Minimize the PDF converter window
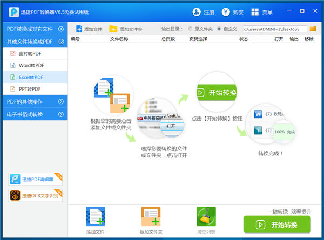The width and height of the screenshot is (324, 240). coord(289,11)
